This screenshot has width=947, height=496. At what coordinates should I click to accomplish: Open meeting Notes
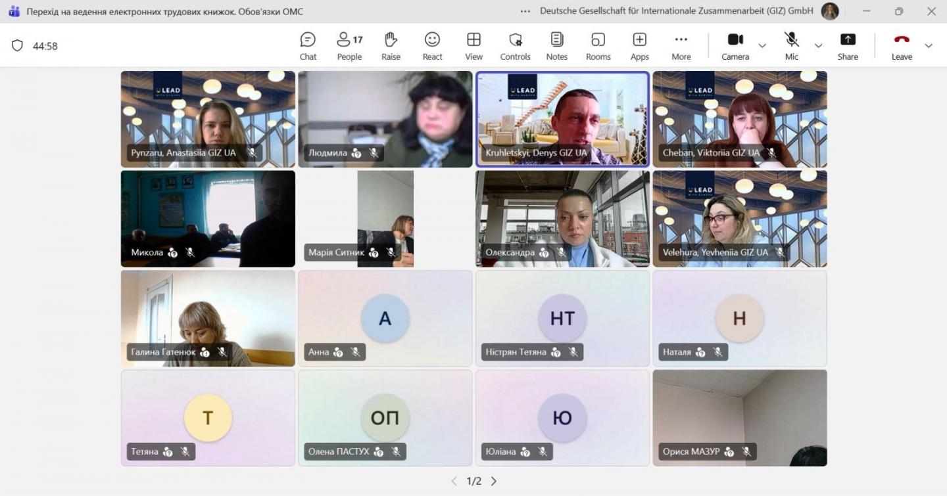556,45
